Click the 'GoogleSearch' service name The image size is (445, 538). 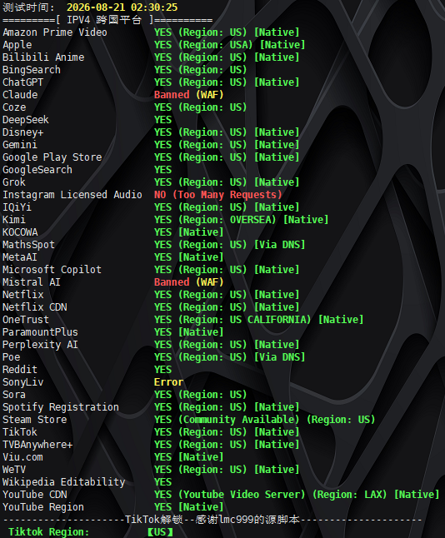point(37,170)
